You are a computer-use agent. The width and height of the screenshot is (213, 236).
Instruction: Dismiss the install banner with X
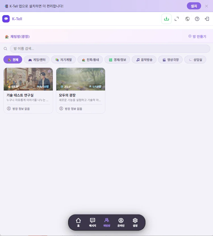click(206, 6)
